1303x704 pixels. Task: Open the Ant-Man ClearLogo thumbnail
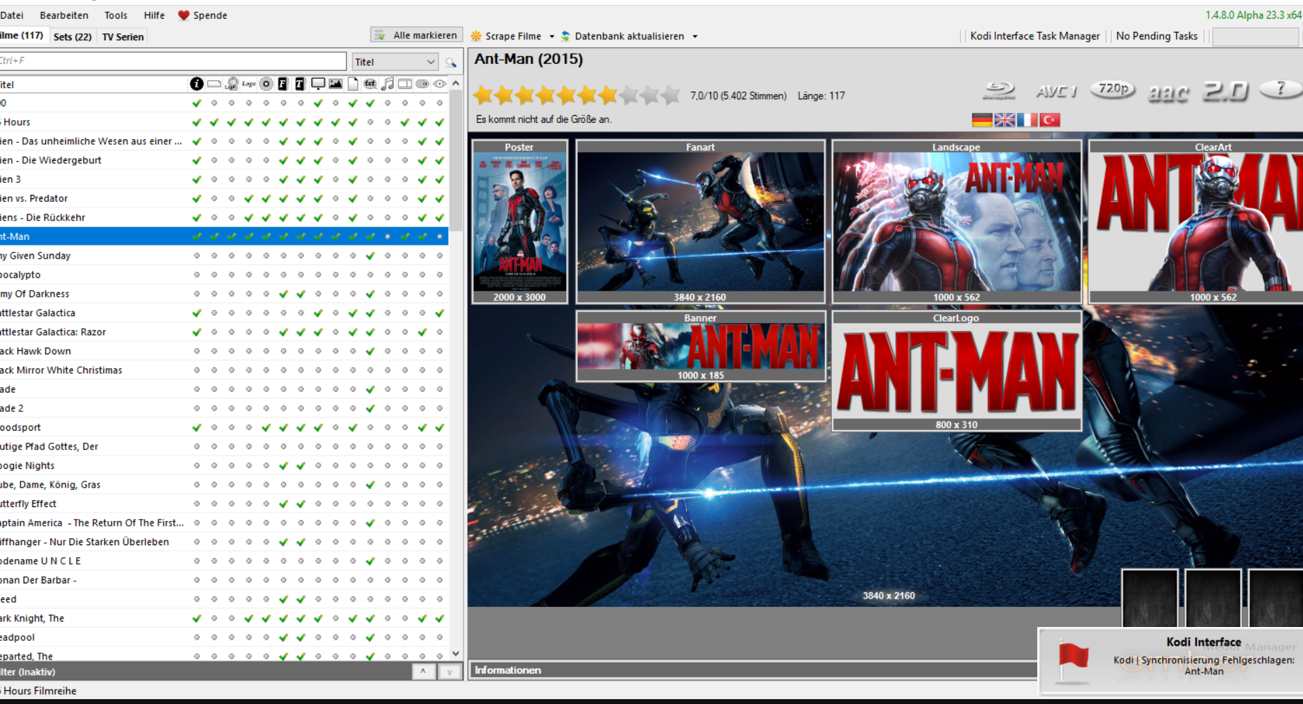[x=956, y=371]
